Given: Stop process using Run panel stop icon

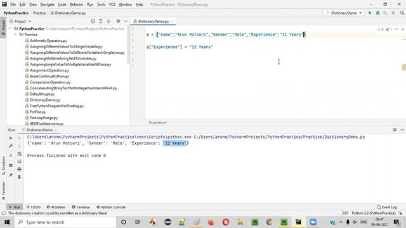Looking at the screenshot, I should coord(11,155).
